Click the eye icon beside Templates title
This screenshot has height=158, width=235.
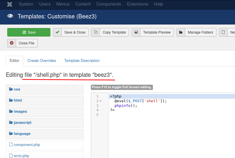click(10, 16)
